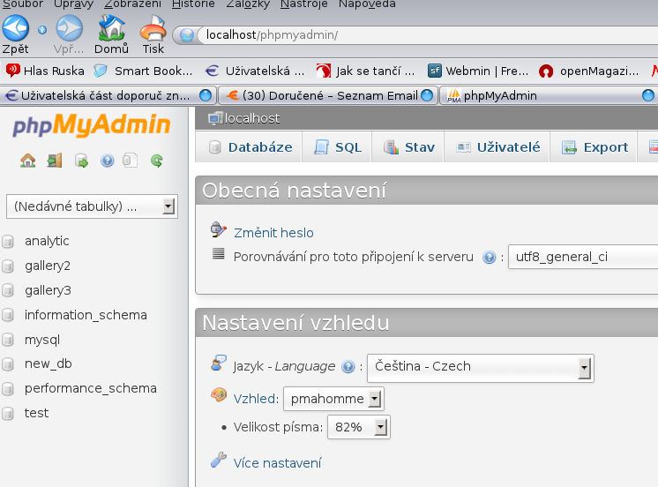Select the new_db database
658x487 pixels.
click(49, 363)
